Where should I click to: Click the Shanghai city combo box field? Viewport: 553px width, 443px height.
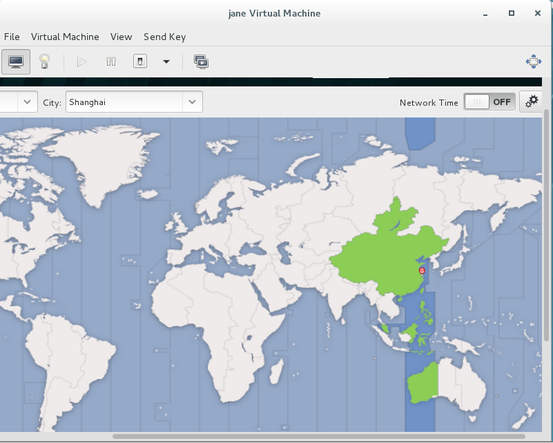124,102
